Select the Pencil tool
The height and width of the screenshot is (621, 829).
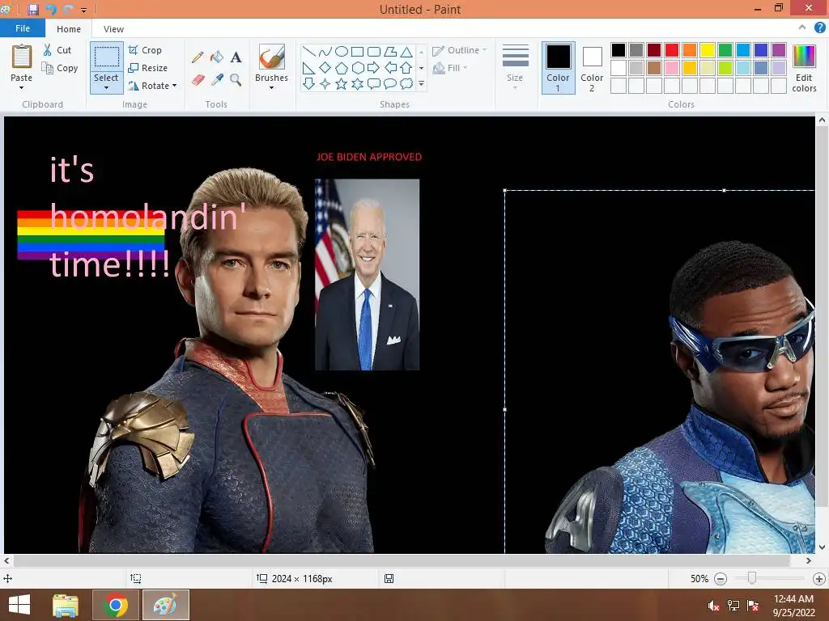point(198,57)
